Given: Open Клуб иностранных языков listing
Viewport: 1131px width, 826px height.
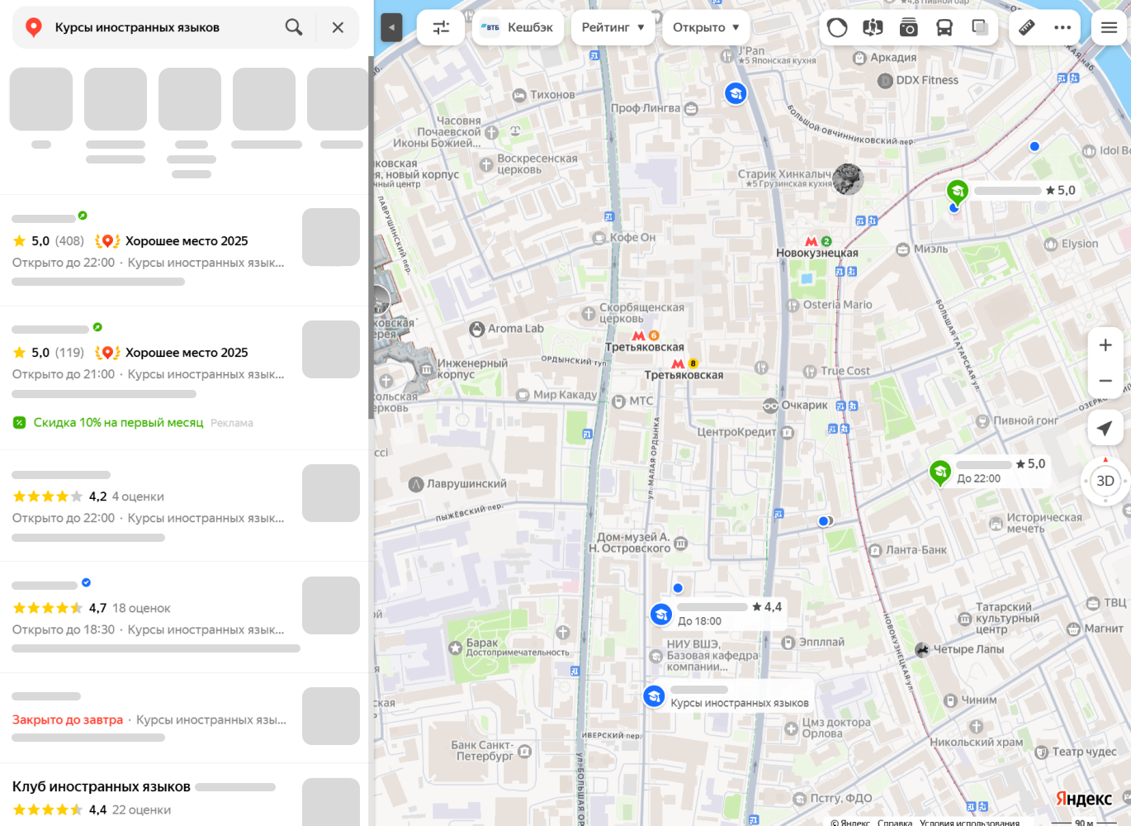Looking at the screenshot, I should [186, 795].
